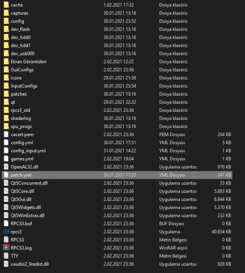The image size is (245, 273).
Task: Click the TTY text document icon
Action: click(6, 256)
